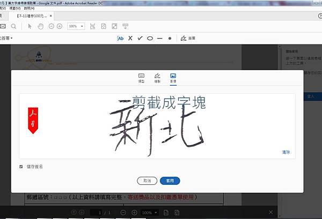322x219 pixels.
Task: Click the single page view icon in bottom bar
Action: tap(166, 213)
